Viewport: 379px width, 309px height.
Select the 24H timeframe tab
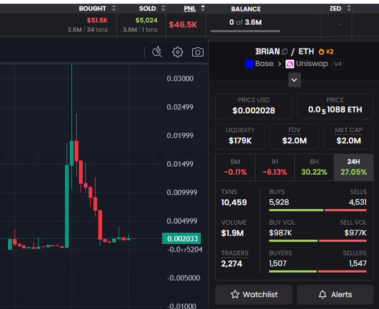[x=353, y=167]
